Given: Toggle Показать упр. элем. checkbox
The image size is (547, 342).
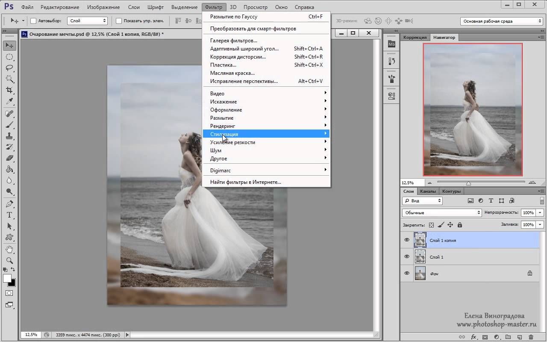Looking at the screenshot, I should click(119, 21).
